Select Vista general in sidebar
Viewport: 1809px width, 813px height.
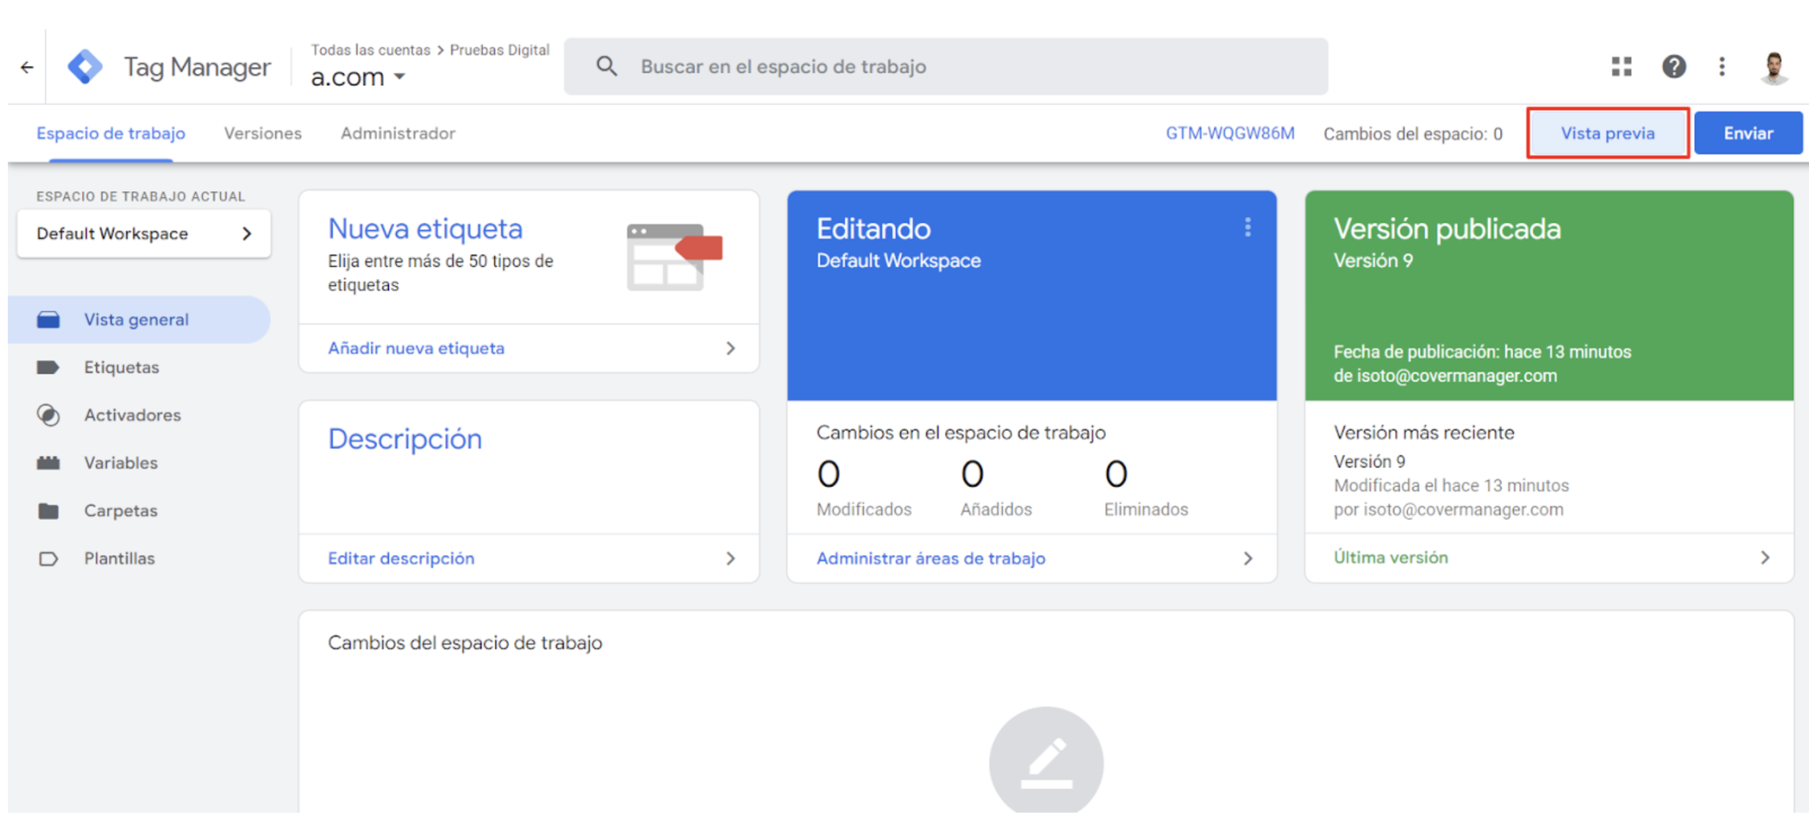tap(140, 320)
